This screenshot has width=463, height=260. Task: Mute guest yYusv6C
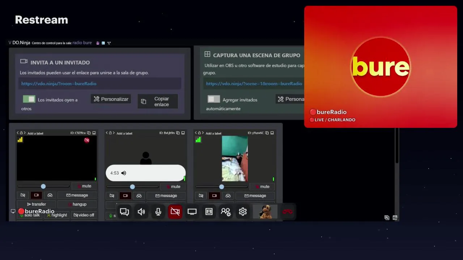[262, 187]
